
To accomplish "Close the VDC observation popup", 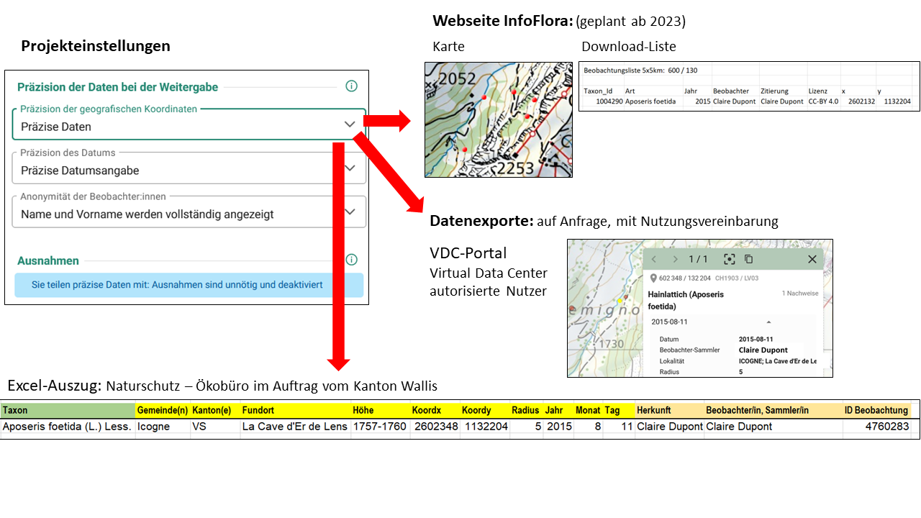I will coord(812,259).
